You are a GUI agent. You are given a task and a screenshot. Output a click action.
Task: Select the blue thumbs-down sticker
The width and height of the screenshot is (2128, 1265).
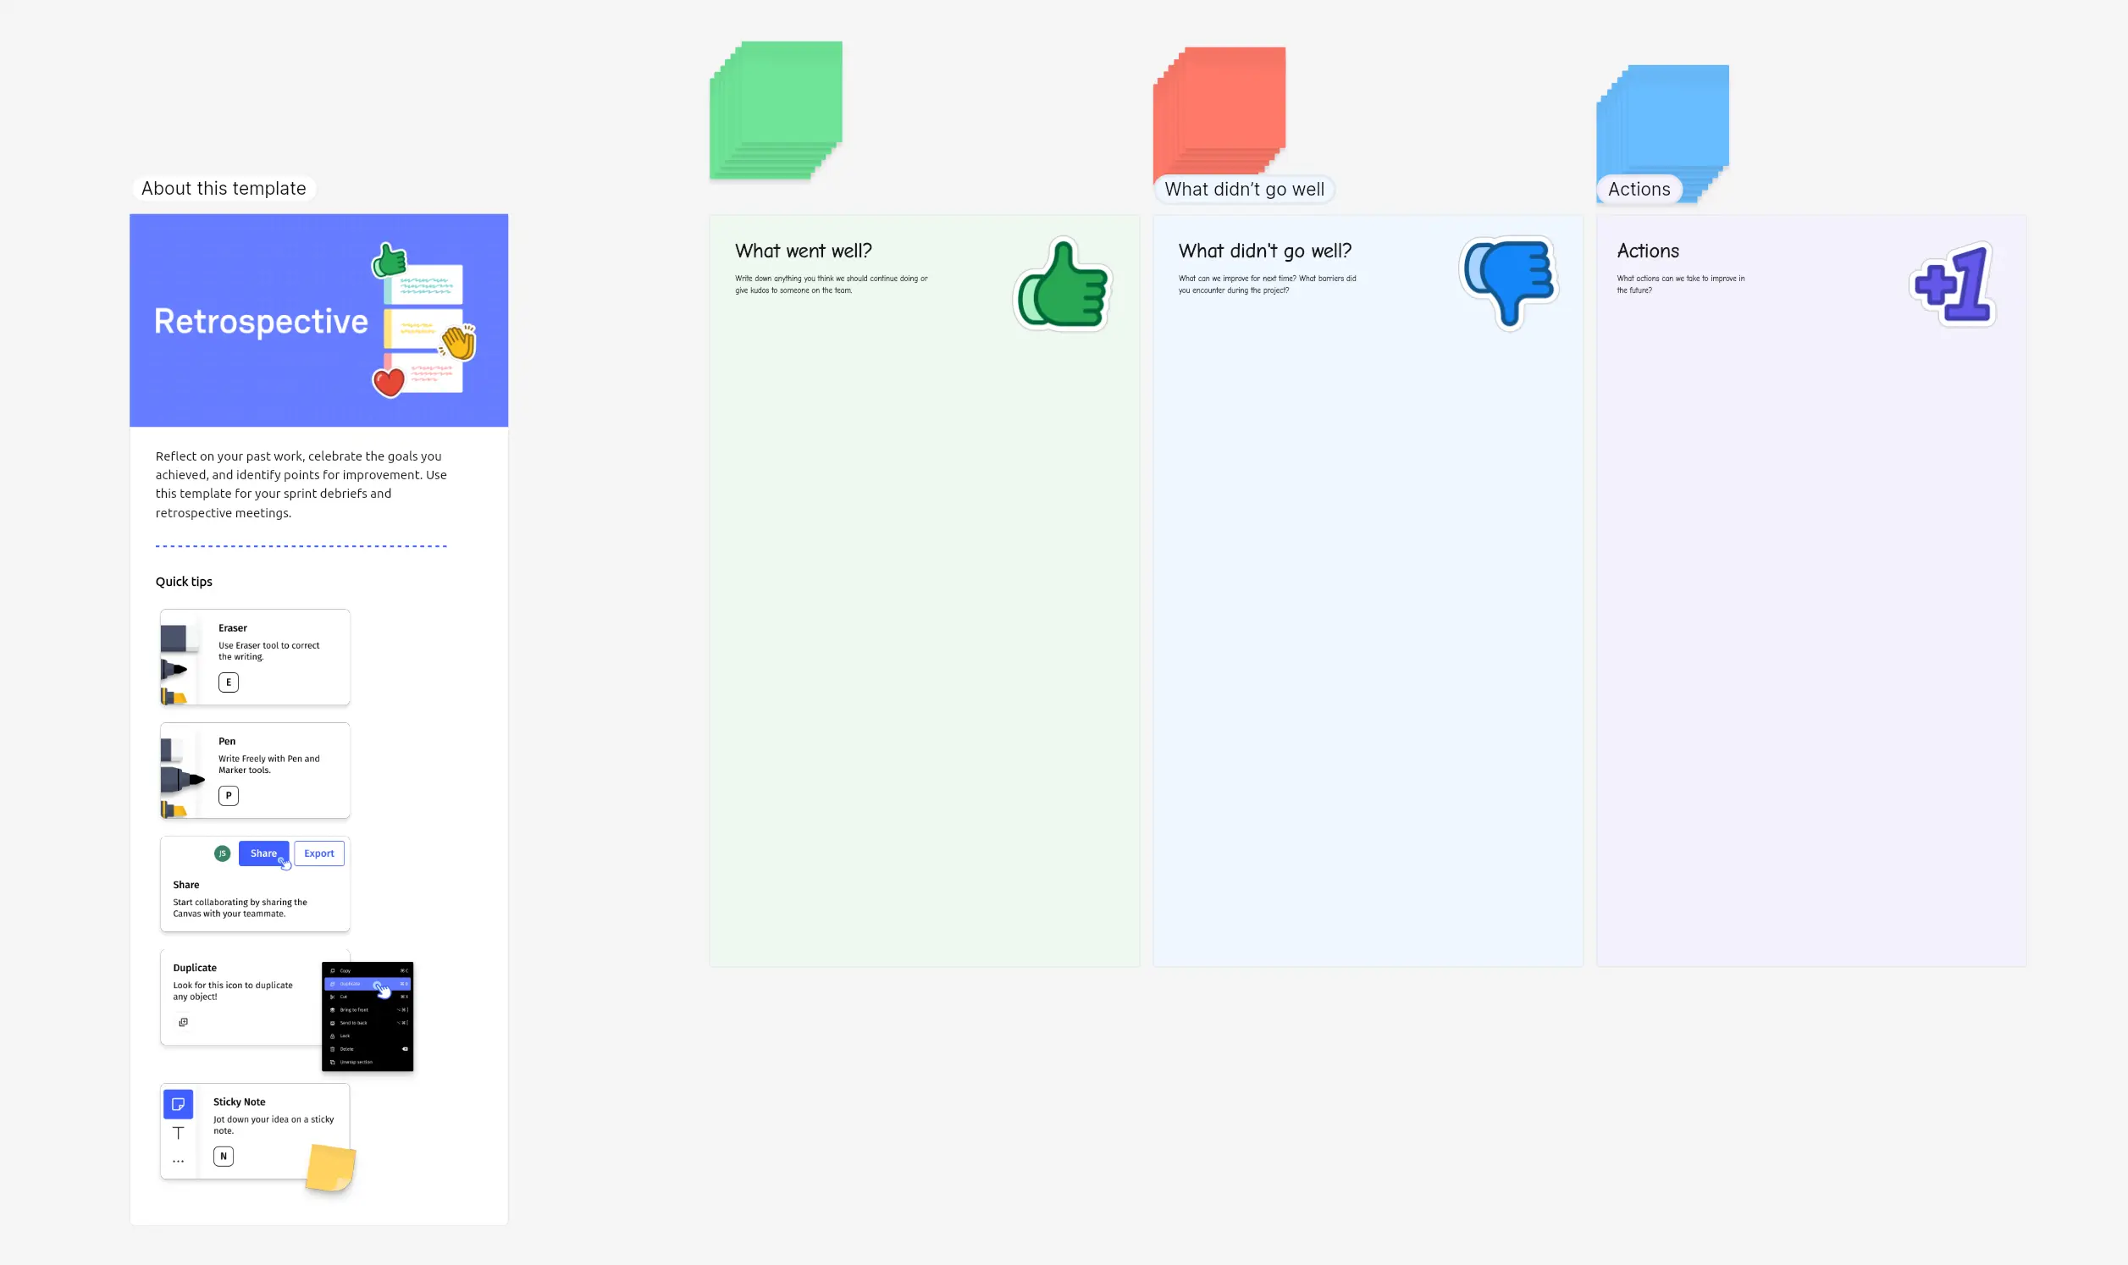click(1509, 284)
